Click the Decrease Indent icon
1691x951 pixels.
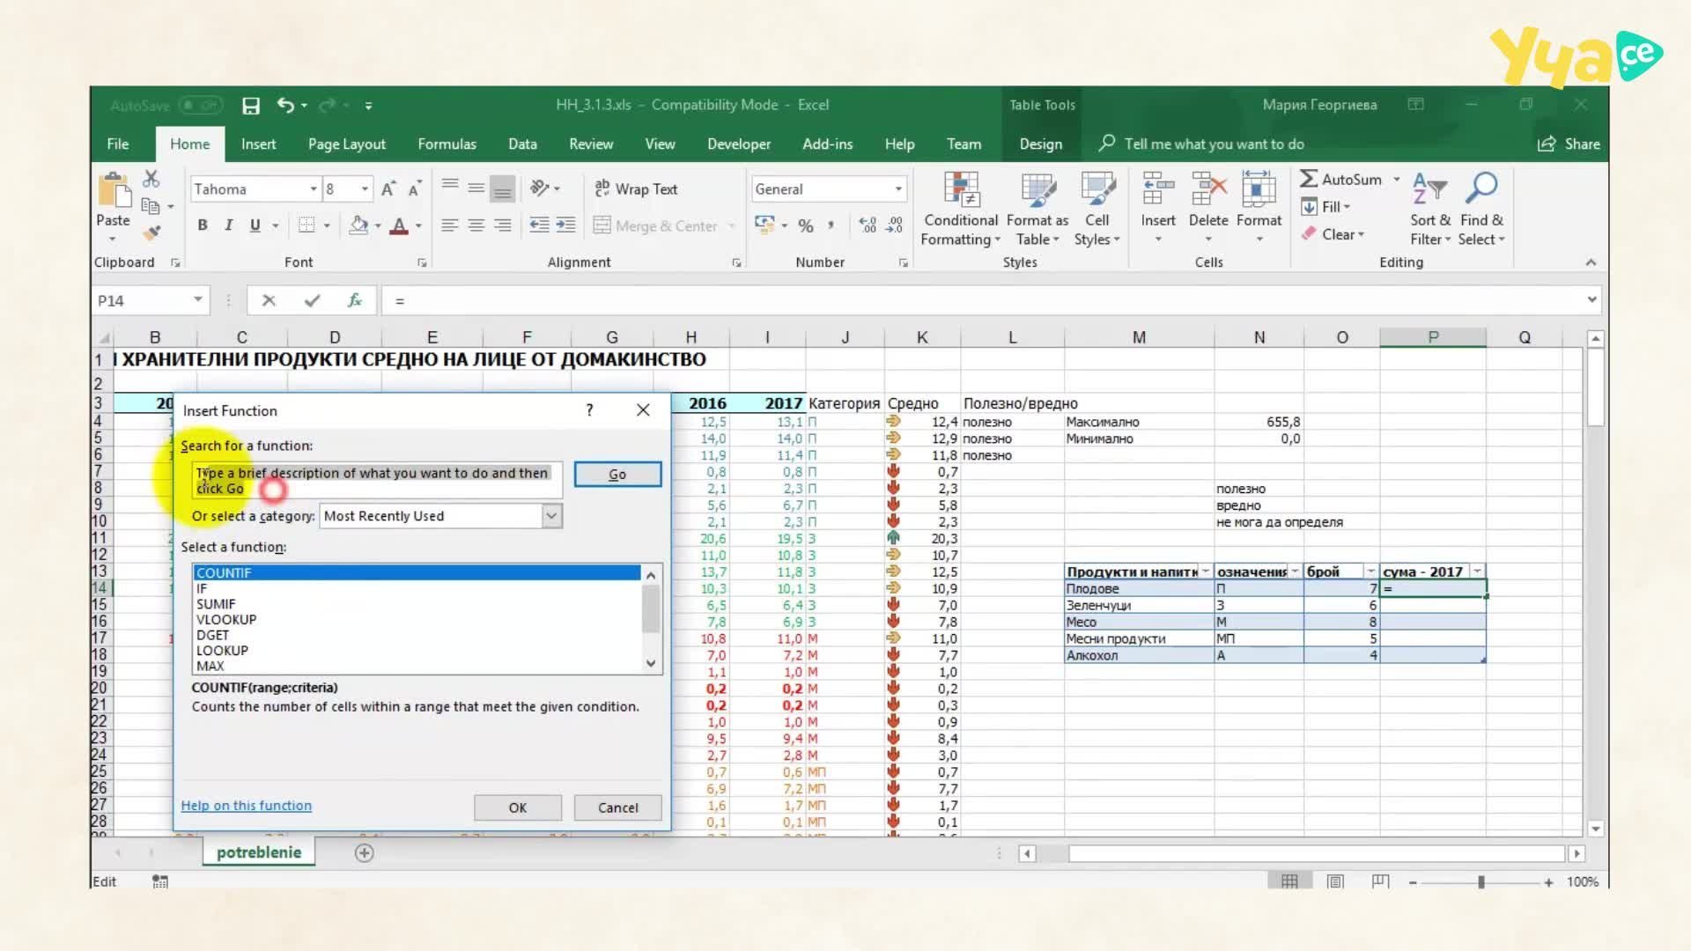point(539,226)
